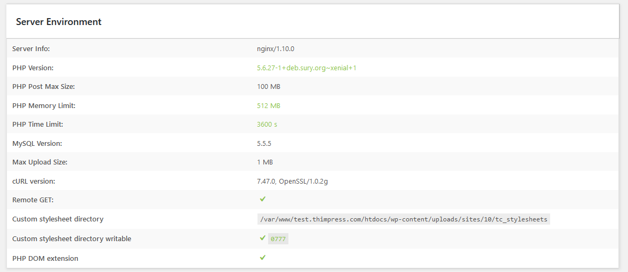Select the tc_stylesheets directory path text
Image resolution: width=628 pixels, height=272 pixels.
coord(404,219)
